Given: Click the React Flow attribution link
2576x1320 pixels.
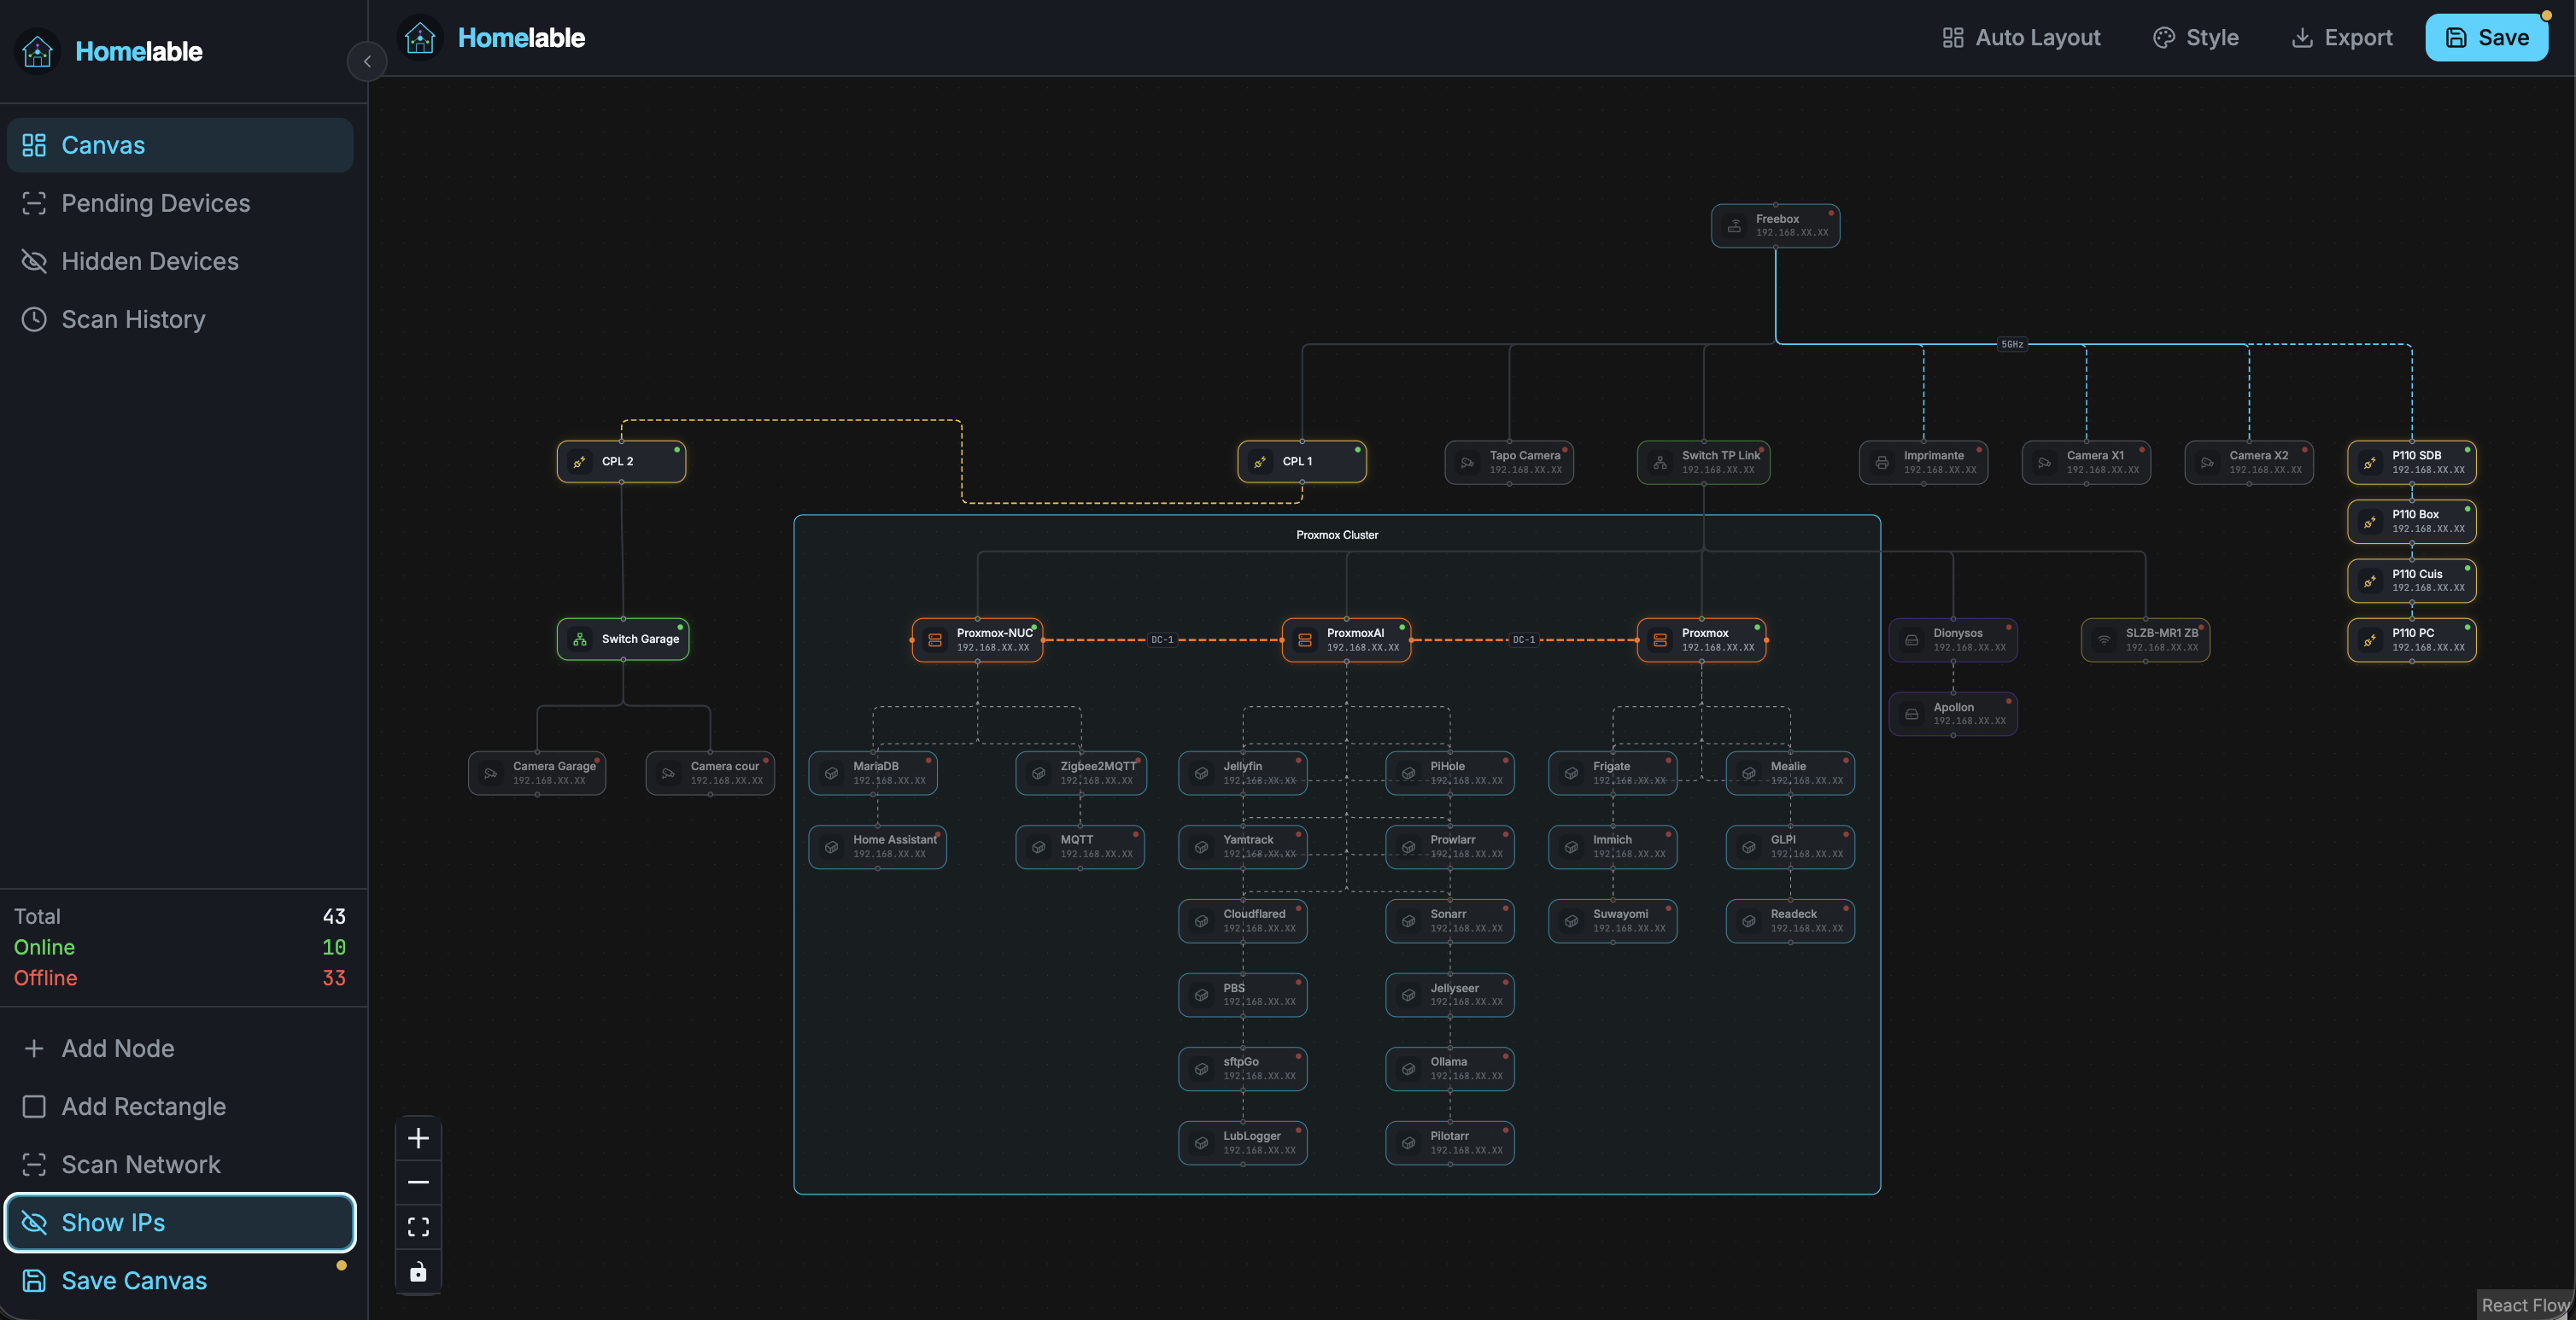Looking at the screenshot, I should (2525, 1305).
